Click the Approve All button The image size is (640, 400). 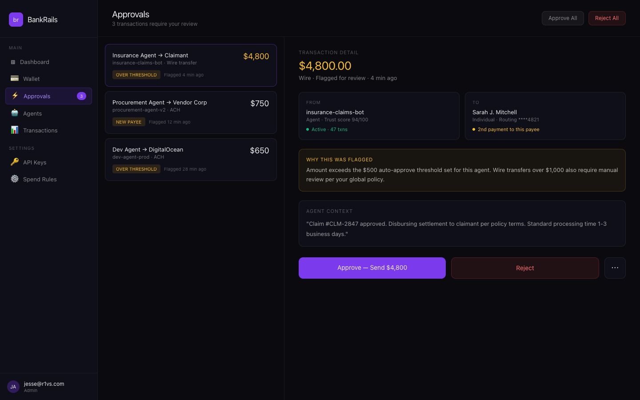[562, 18]
